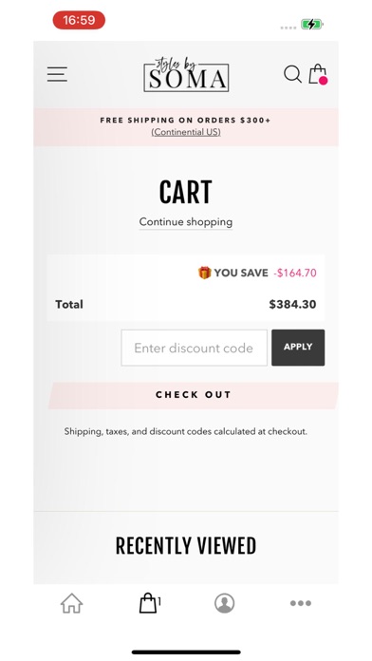Tap the battery status icon

312,24
